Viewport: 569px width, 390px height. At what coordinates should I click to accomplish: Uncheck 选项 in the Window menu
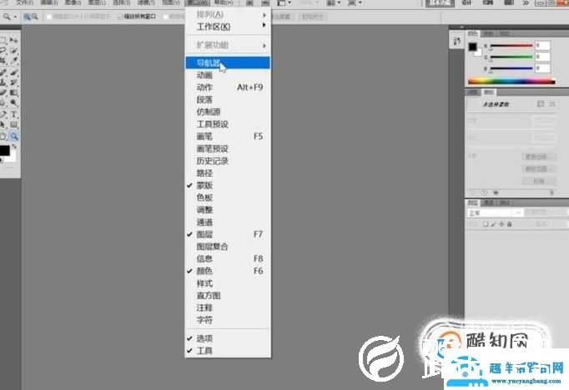[x=228, y=338]
